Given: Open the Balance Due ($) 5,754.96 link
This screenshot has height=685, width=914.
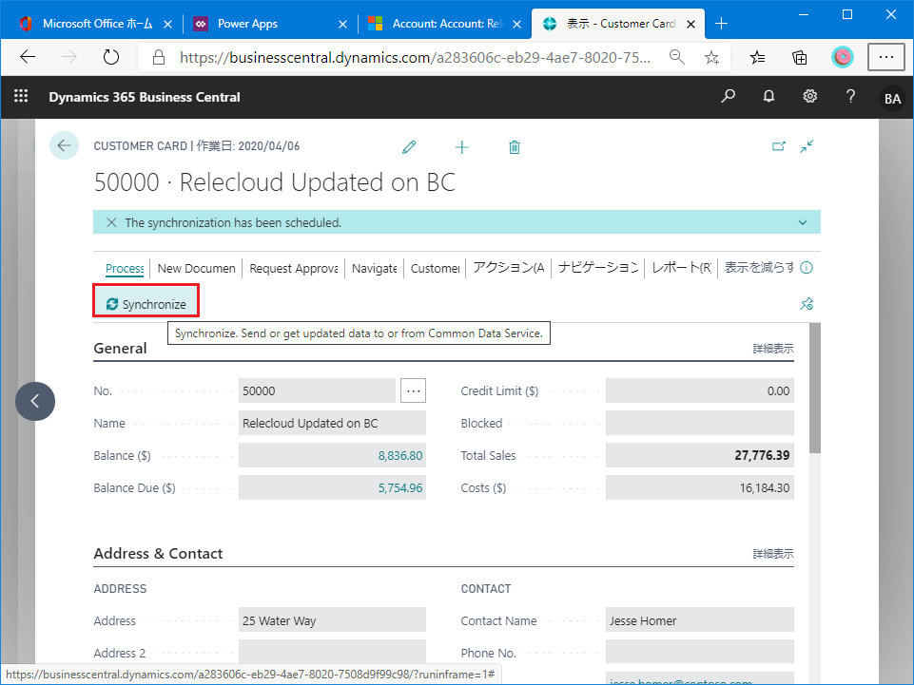Looking at the screenshot, I should pos(399,487).
